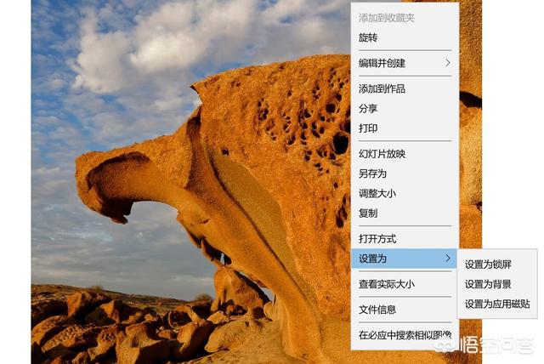Choose 设置为应用磁贴 in the submenu
544x364 pixels.
(x=497, y=304)
